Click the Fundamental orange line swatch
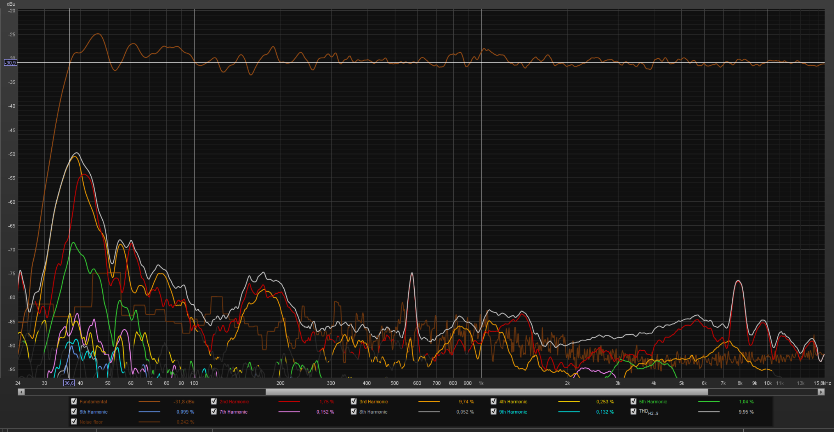Image resolution: width=834 pixels, height=432 pixels. tap(149, 402)
